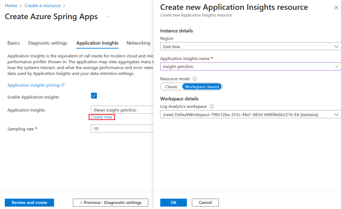Open the ellipsis menu beside page title
341x209 pixels.
108,17
